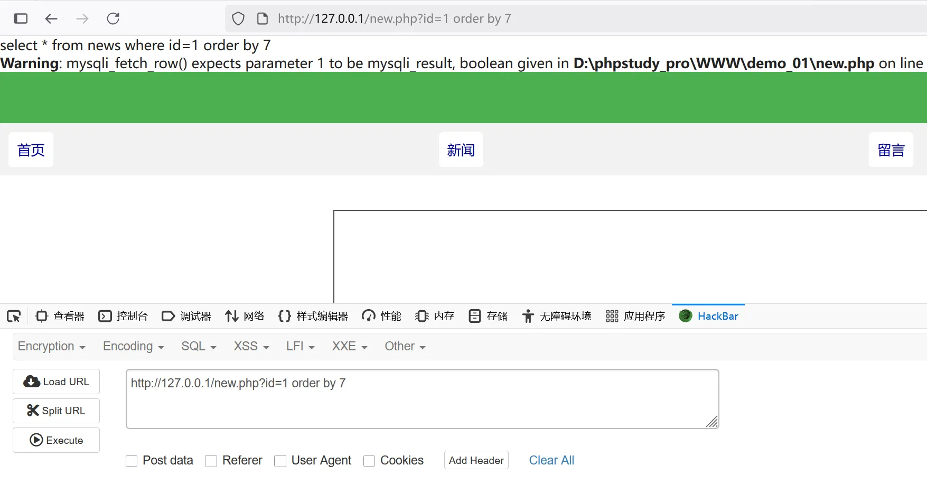Click the Clear All link
Image resolution: width=927 pixels, height=493 pixels.
[x=551, y=460]
